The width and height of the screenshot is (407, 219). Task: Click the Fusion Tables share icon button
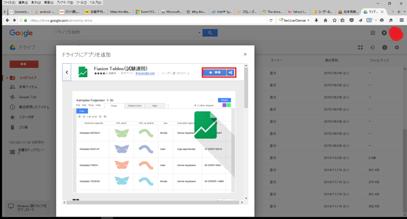[x=231, y=72]
